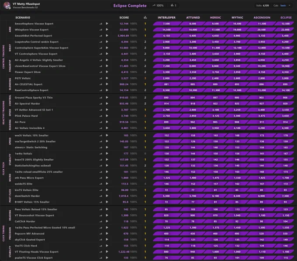Viewport: 297px width, 261px height.
Task: Click the rank column header icon
Action: pyautogui.click(x=145, y=17)
